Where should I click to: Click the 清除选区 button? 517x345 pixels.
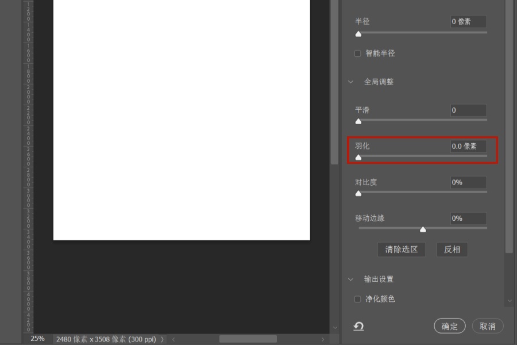point(402,249)
